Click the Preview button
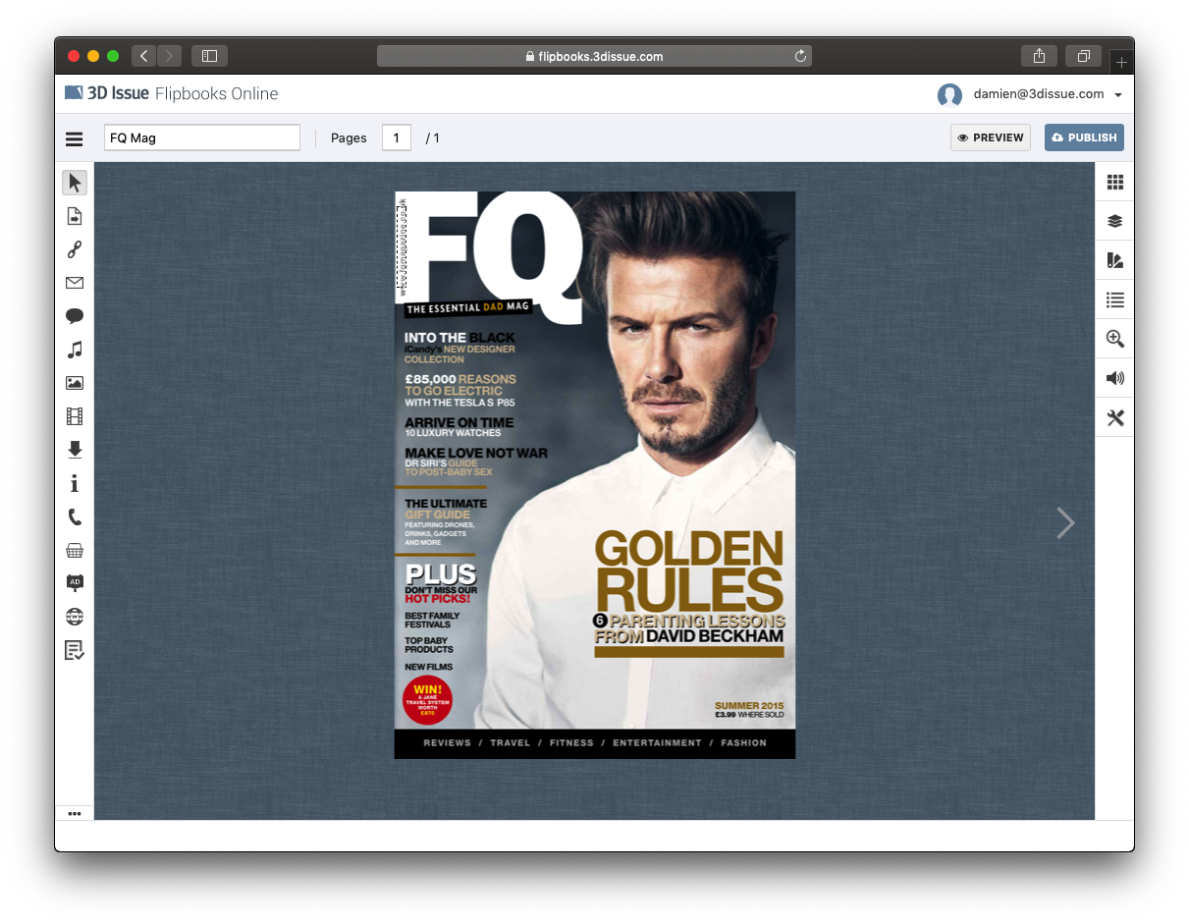1189x924 pixels. pos(990,137)
